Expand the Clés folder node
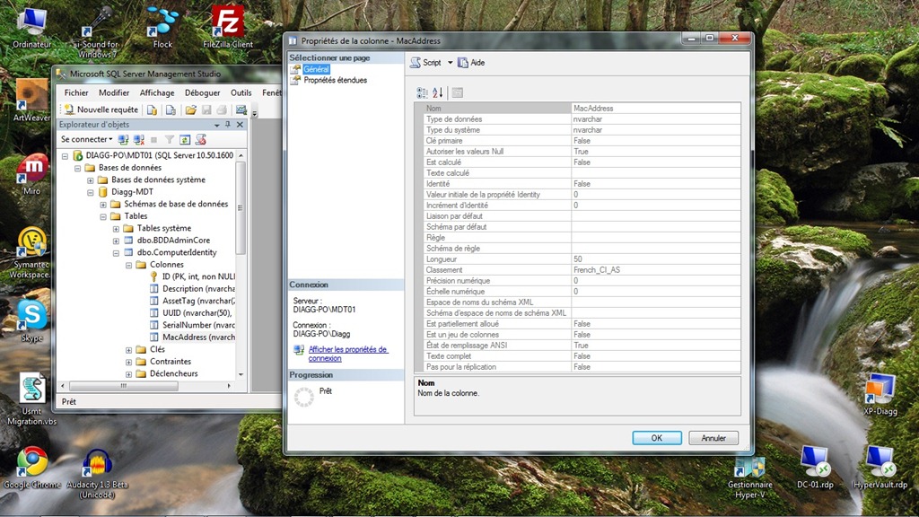 129,350
